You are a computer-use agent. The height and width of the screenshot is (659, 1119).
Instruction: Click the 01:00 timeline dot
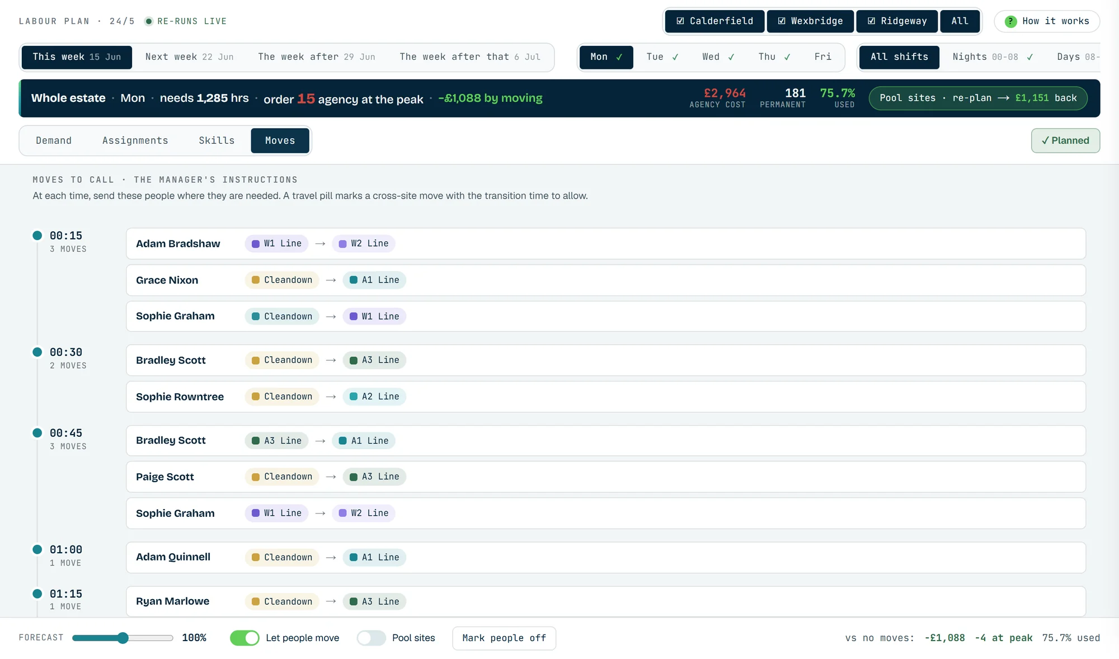(x=37, y=549)
